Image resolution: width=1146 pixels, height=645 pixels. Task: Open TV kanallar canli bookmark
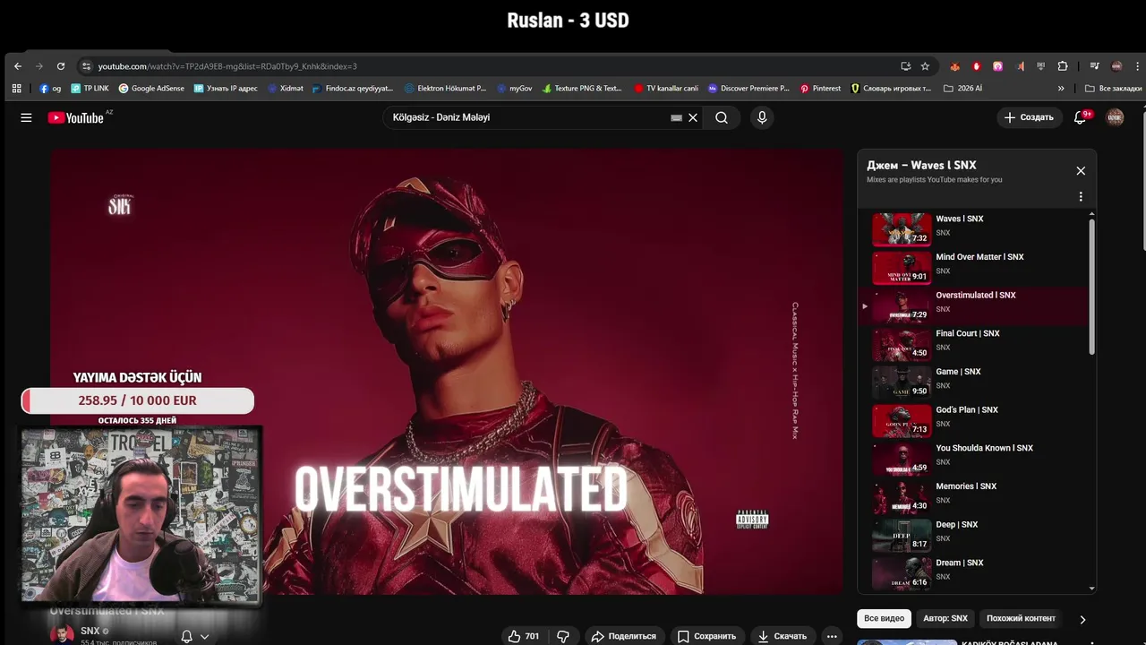pos(666,89)
